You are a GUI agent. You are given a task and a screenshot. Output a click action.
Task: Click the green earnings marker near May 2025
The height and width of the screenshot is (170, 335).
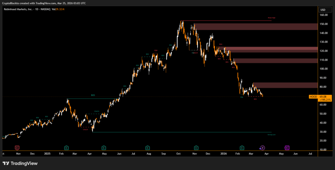tap(104, 148)
